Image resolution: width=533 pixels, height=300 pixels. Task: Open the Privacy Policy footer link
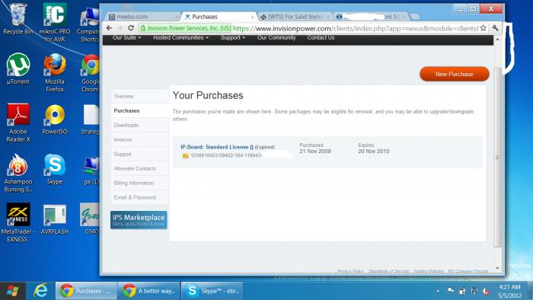350,271
